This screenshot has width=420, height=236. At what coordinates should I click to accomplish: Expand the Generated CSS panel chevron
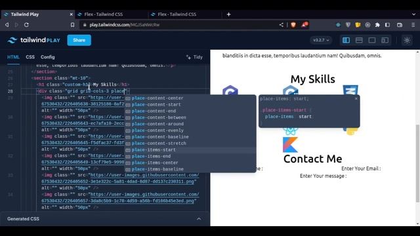pyautogui.click(x=199, y=219)
